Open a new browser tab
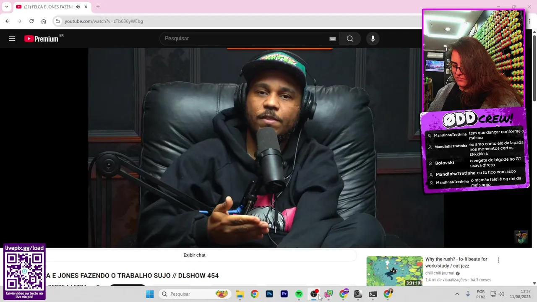537x302 pixels. pos(98,7)
